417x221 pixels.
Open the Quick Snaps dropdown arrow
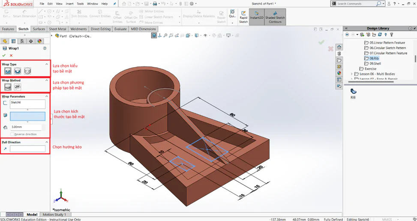tap(232, 23)
